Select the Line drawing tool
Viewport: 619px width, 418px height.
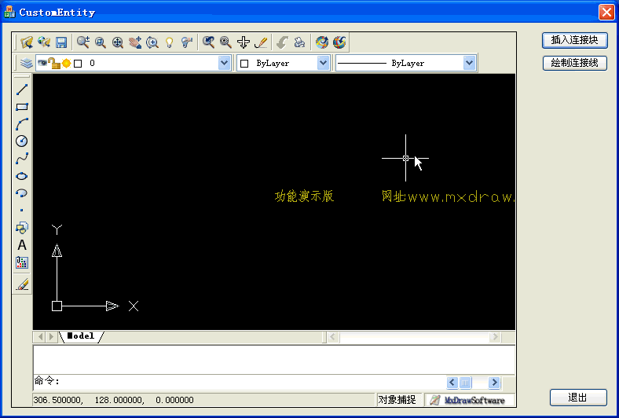tap(22, 90)
